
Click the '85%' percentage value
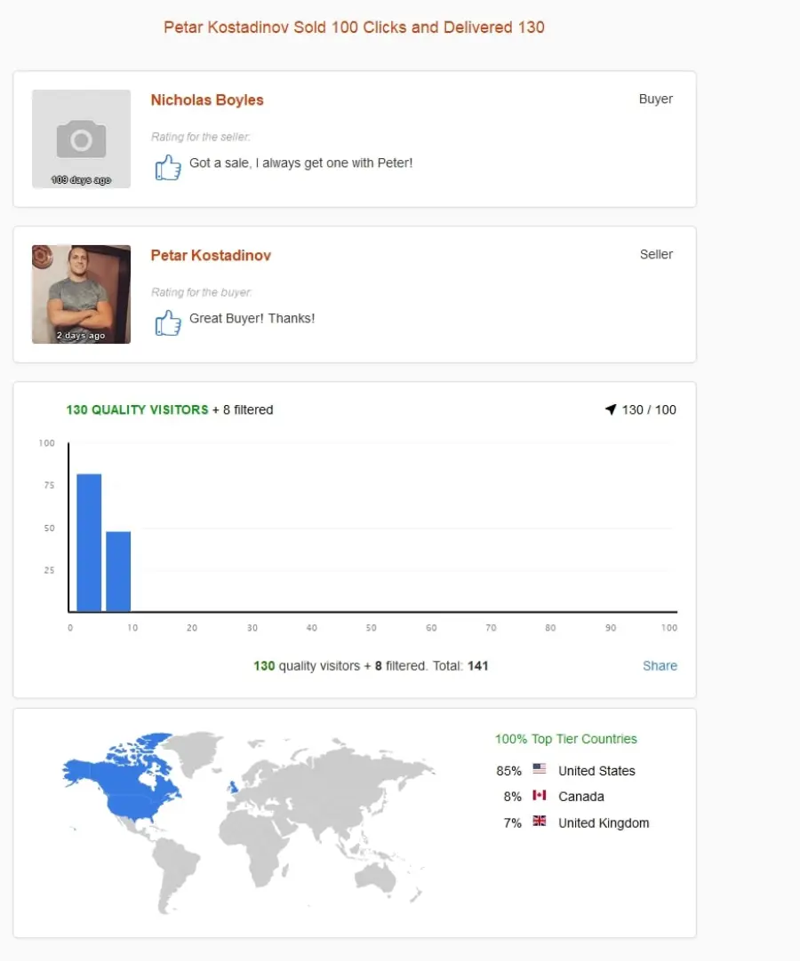pos(509,771)
